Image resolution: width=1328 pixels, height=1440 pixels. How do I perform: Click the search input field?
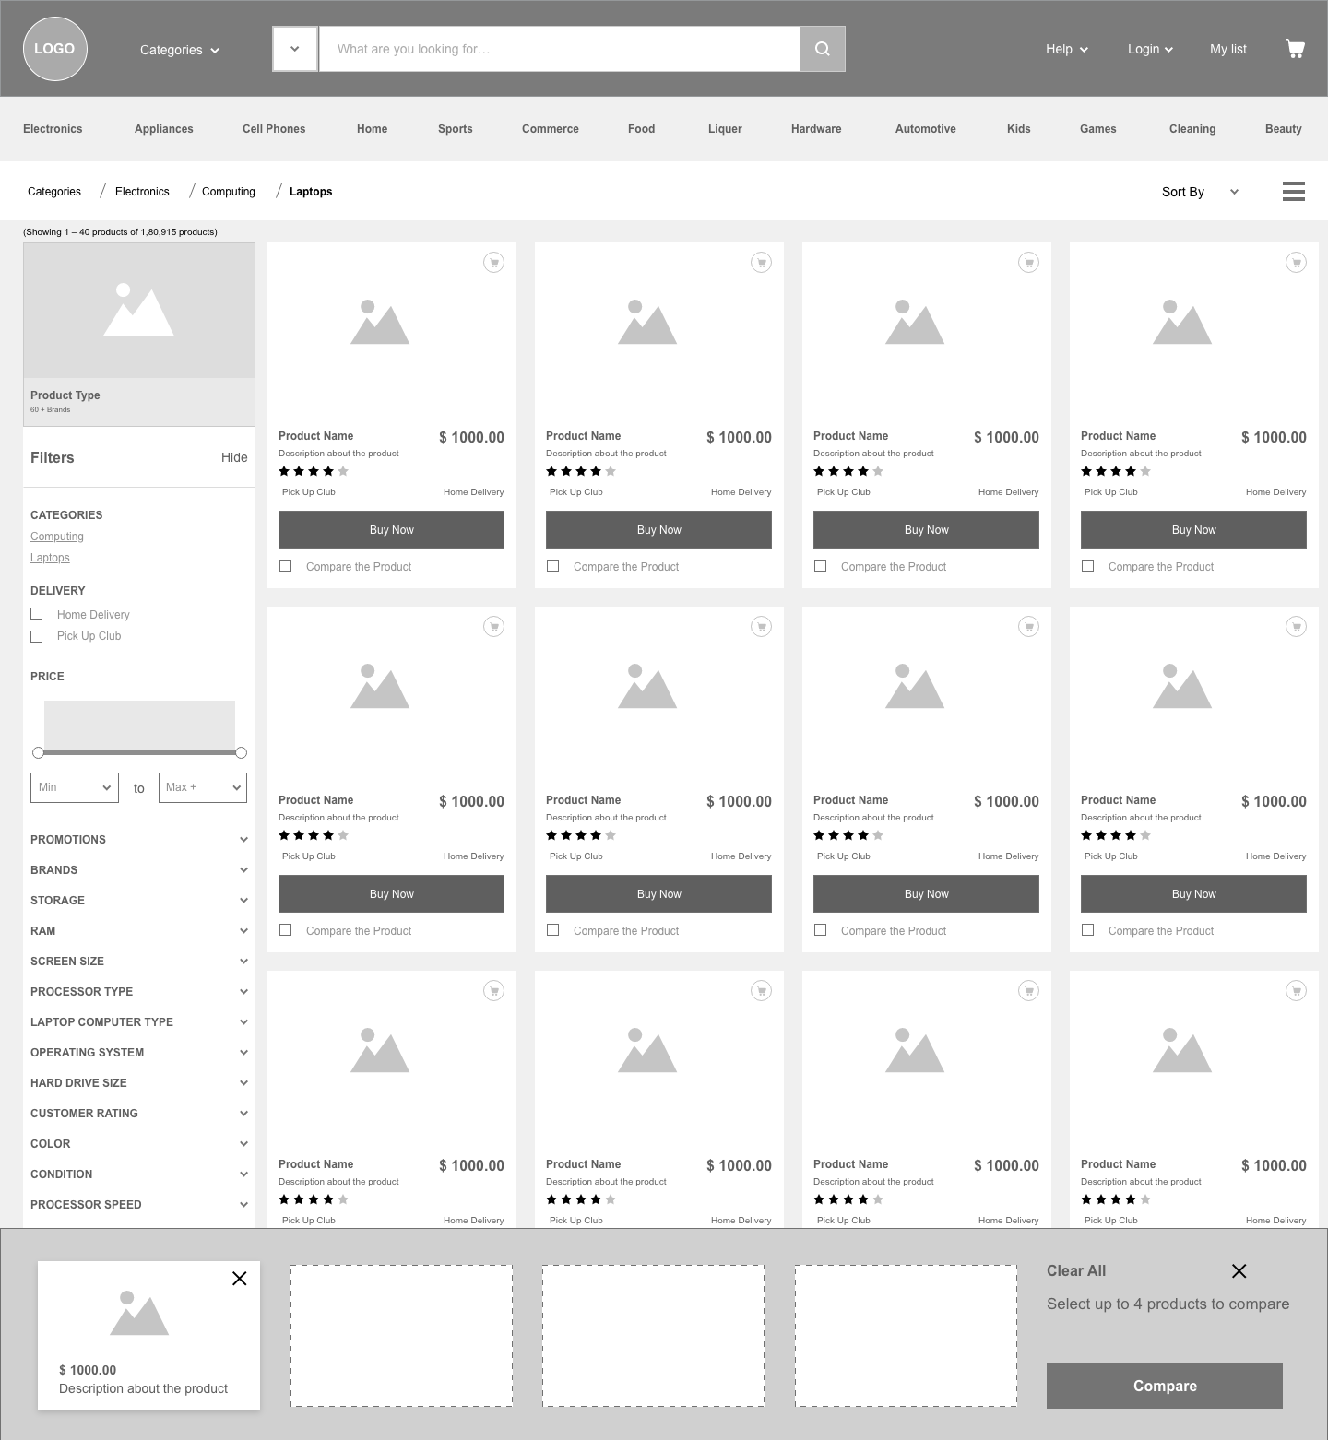(560, 49)
